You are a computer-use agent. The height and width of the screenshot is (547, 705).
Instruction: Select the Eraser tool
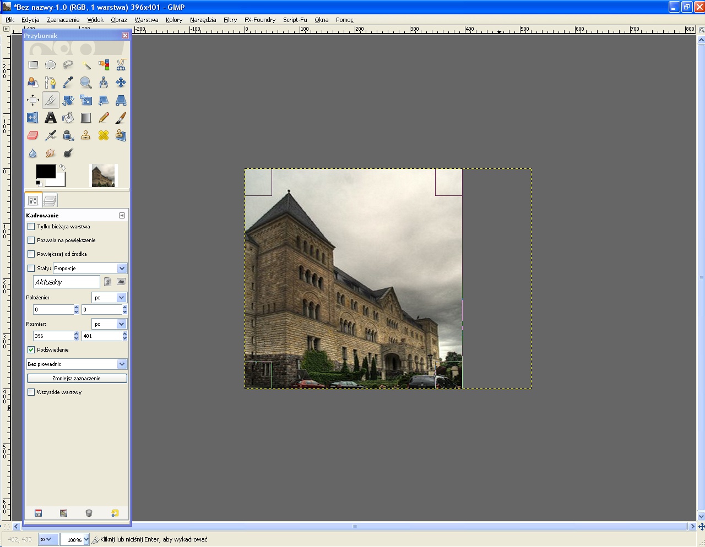[x=33, y=135]
